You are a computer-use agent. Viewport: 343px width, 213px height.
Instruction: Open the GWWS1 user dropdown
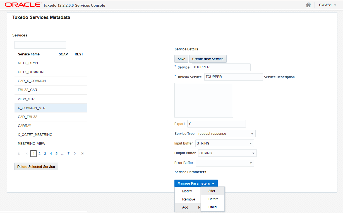pos(327,5)
